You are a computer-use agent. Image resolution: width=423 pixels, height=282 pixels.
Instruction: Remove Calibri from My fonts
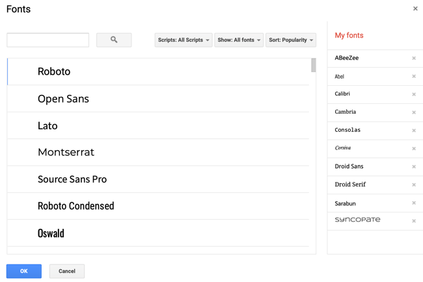(x=414, y=94)
